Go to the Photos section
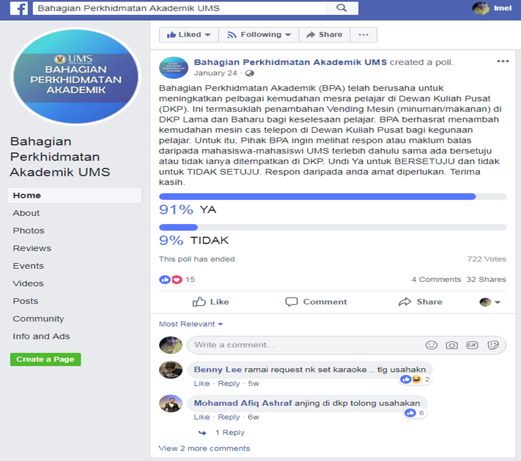 point(29,231)
